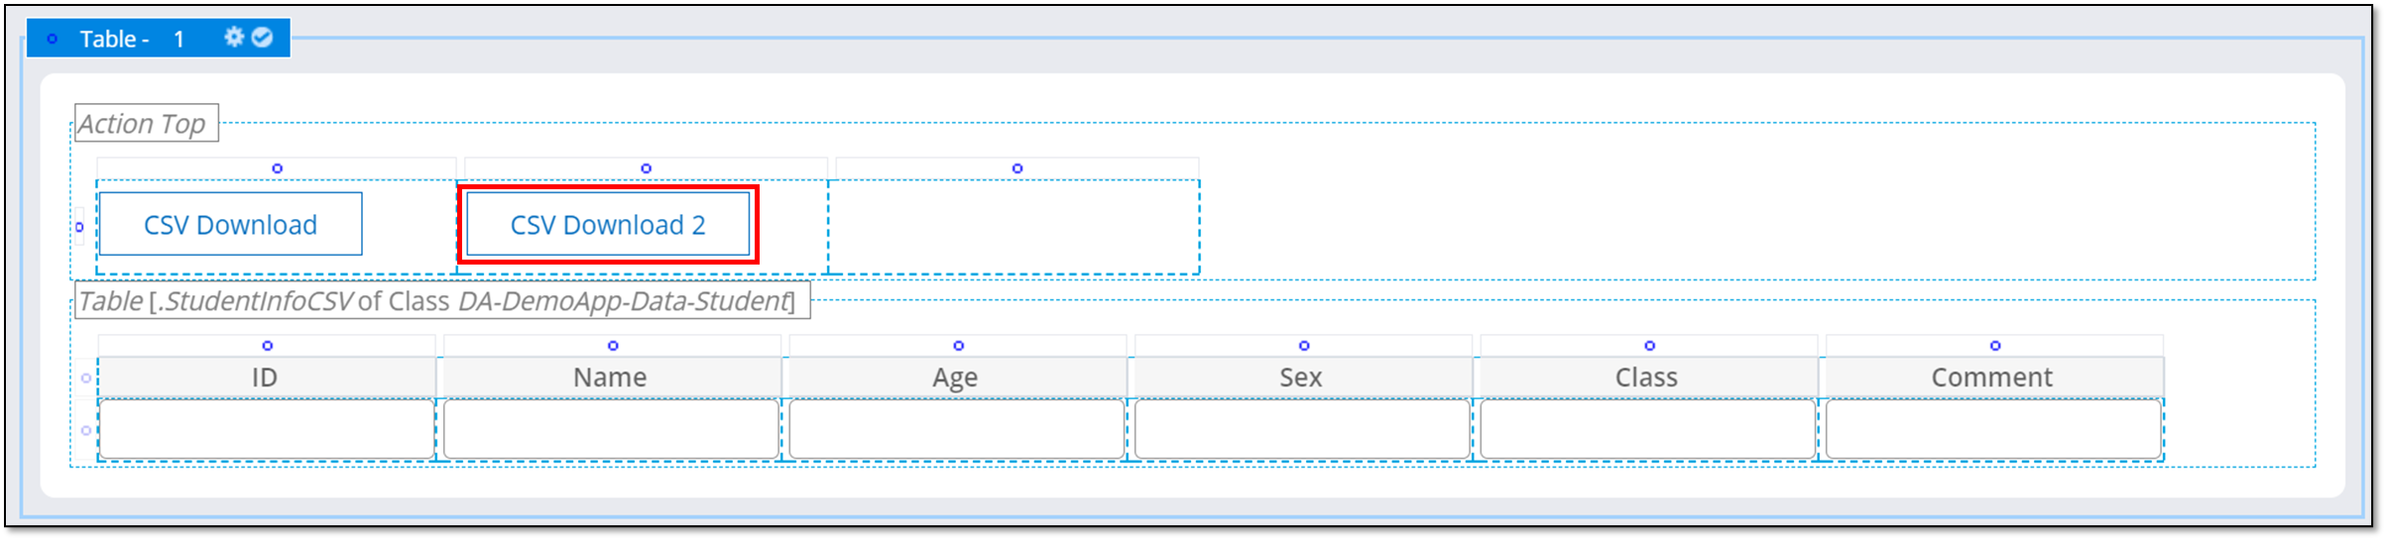The height and width of the screenshot is (540, 2386).
Task: Click the empty cell under Name
Action: (x=611, y=429)
